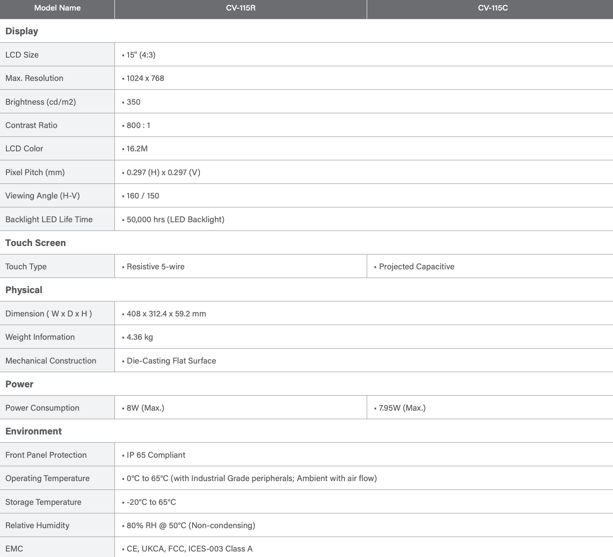613x557 pixels.
Task: Click the CE, UKCA, FCC, ICES-003 Class A value
Action: [190, 549]
